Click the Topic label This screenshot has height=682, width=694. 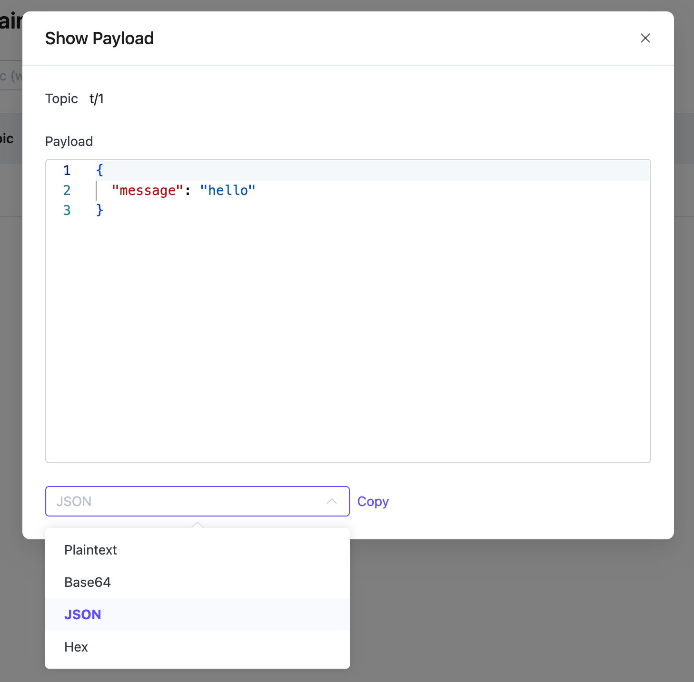point(61,98)
